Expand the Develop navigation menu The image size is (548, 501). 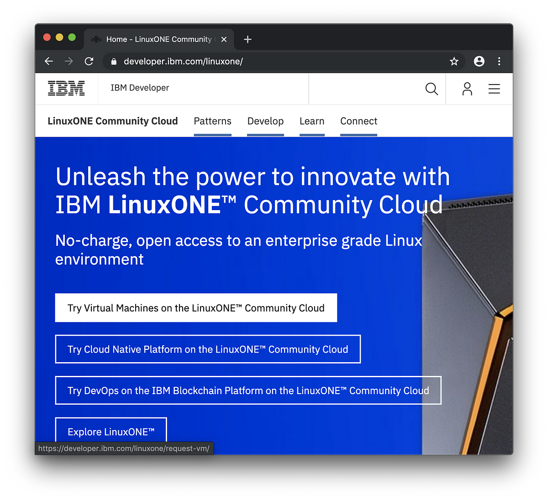point(265,121)
